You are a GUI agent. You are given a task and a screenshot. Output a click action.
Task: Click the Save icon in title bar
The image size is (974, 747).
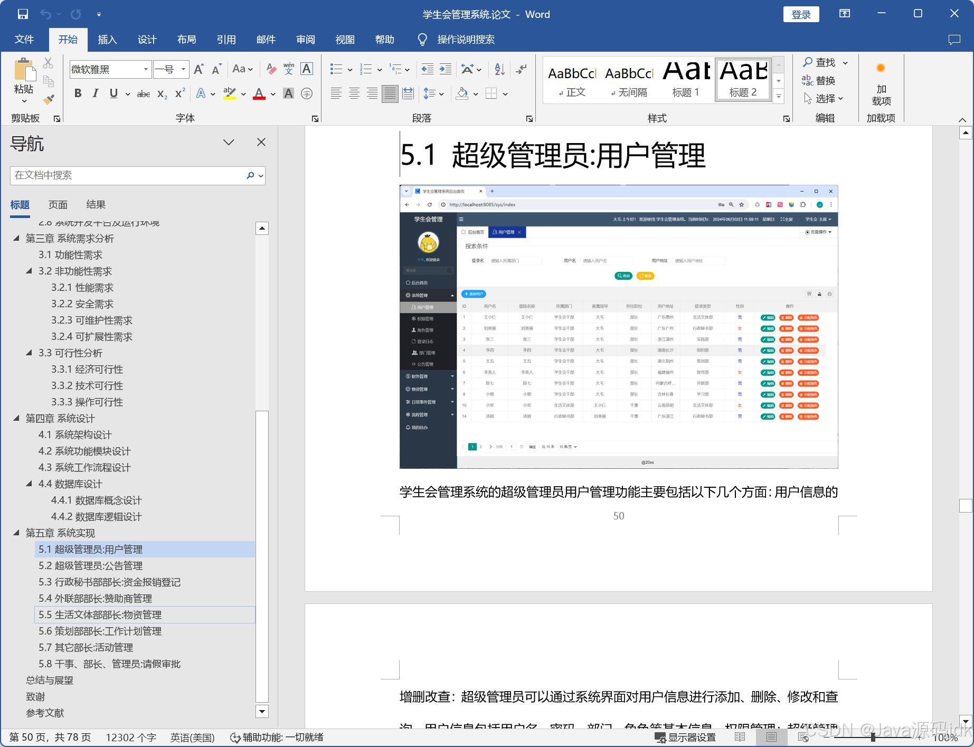(23, 14)
